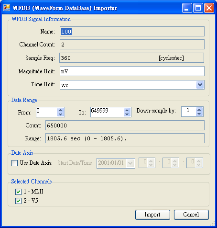Increase the To value using up arrow
Image resolution: width=217 pixels, height=228 pixels.
[x=127, y=110]
